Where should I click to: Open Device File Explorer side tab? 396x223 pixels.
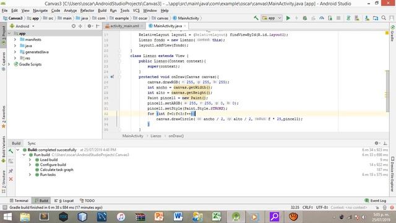(x=392, y=175)
